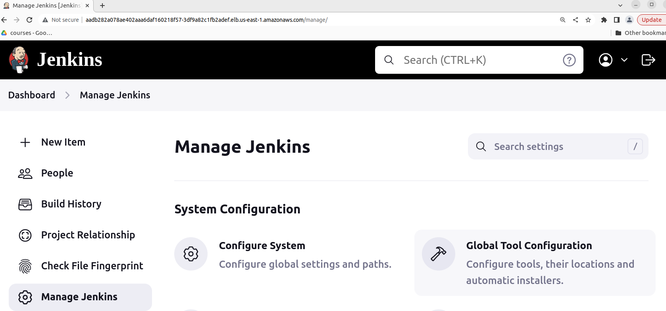666x311 pixels.
Task: Expand the Dashboard breadcrumb chevron
Action: [67, 95]
